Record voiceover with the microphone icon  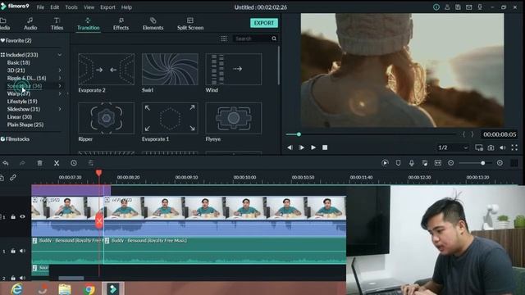click(x=412, y=163)
